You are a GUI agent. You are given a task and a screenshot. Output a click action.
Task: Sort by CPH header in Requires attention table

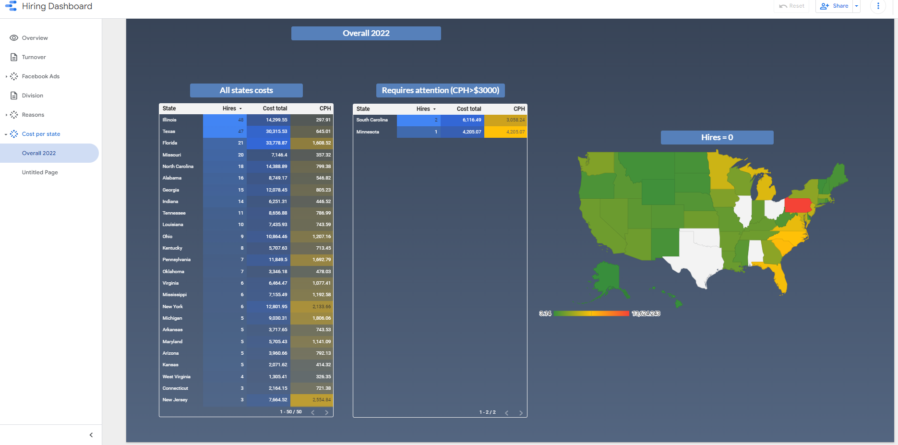[519, 109]
